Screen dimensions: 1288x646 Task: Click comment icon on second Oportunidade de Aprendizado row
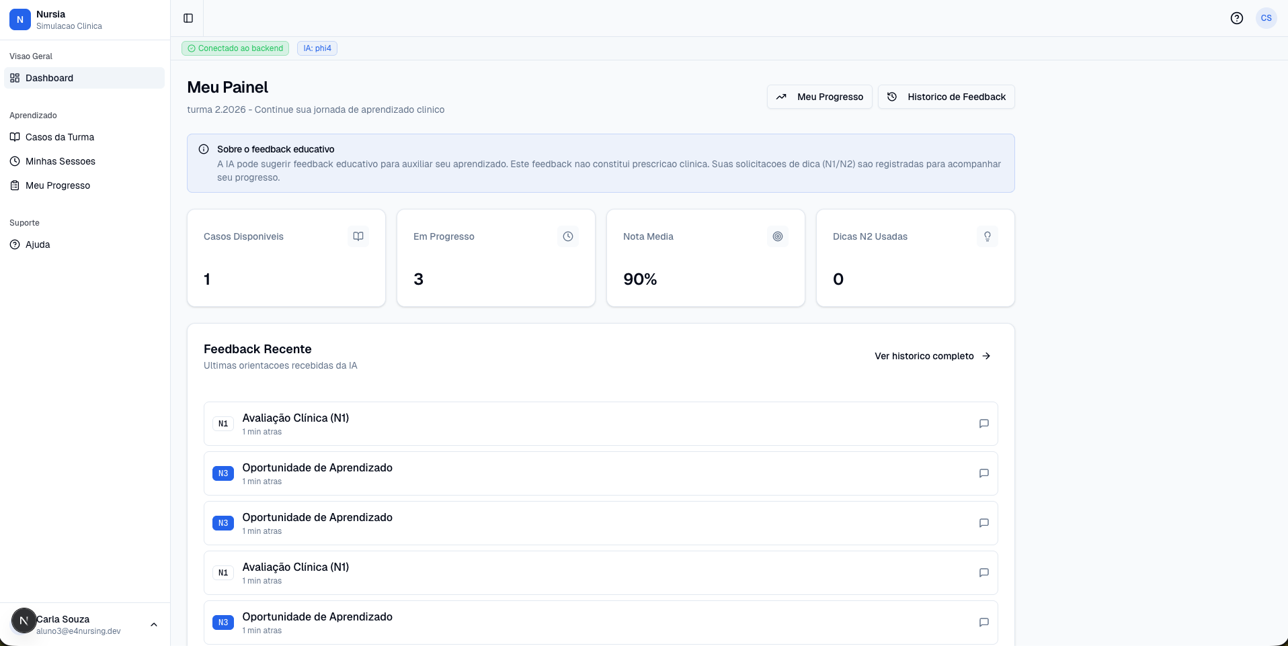click(984, 523)
